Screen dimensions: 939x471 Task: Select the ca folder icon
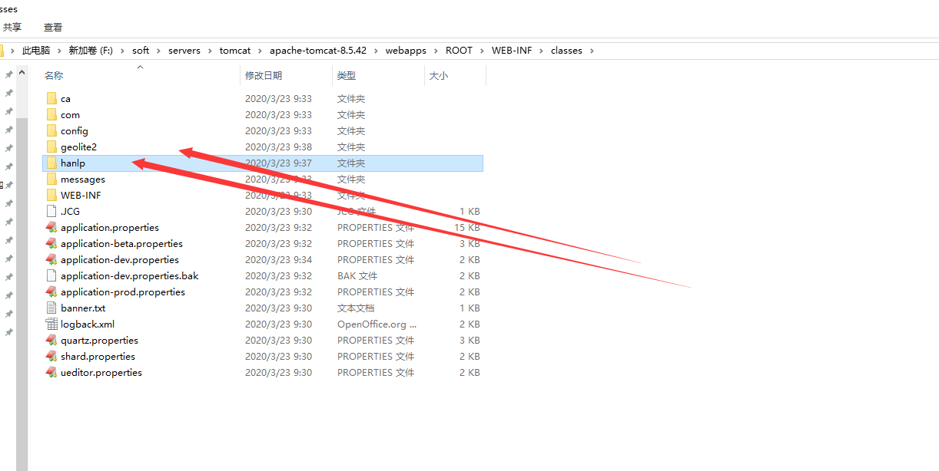point(51,98)
